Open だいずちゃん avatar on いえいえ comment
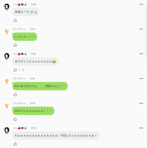 [7, 32]
